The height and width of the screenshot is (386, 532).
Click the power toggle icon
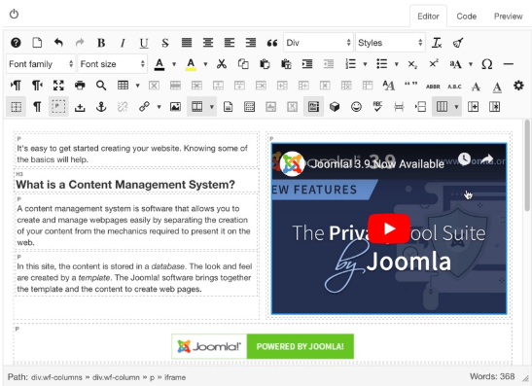coord(14,15)
